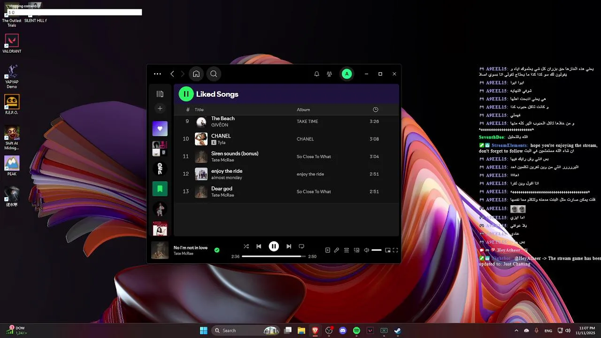Open Friend Activity icon
This screenshot has width=601, height=338.
329,74
